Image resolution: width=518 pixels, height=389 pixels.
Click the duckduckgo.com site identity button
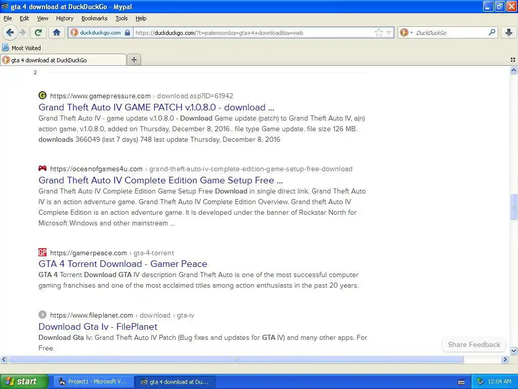101,32
